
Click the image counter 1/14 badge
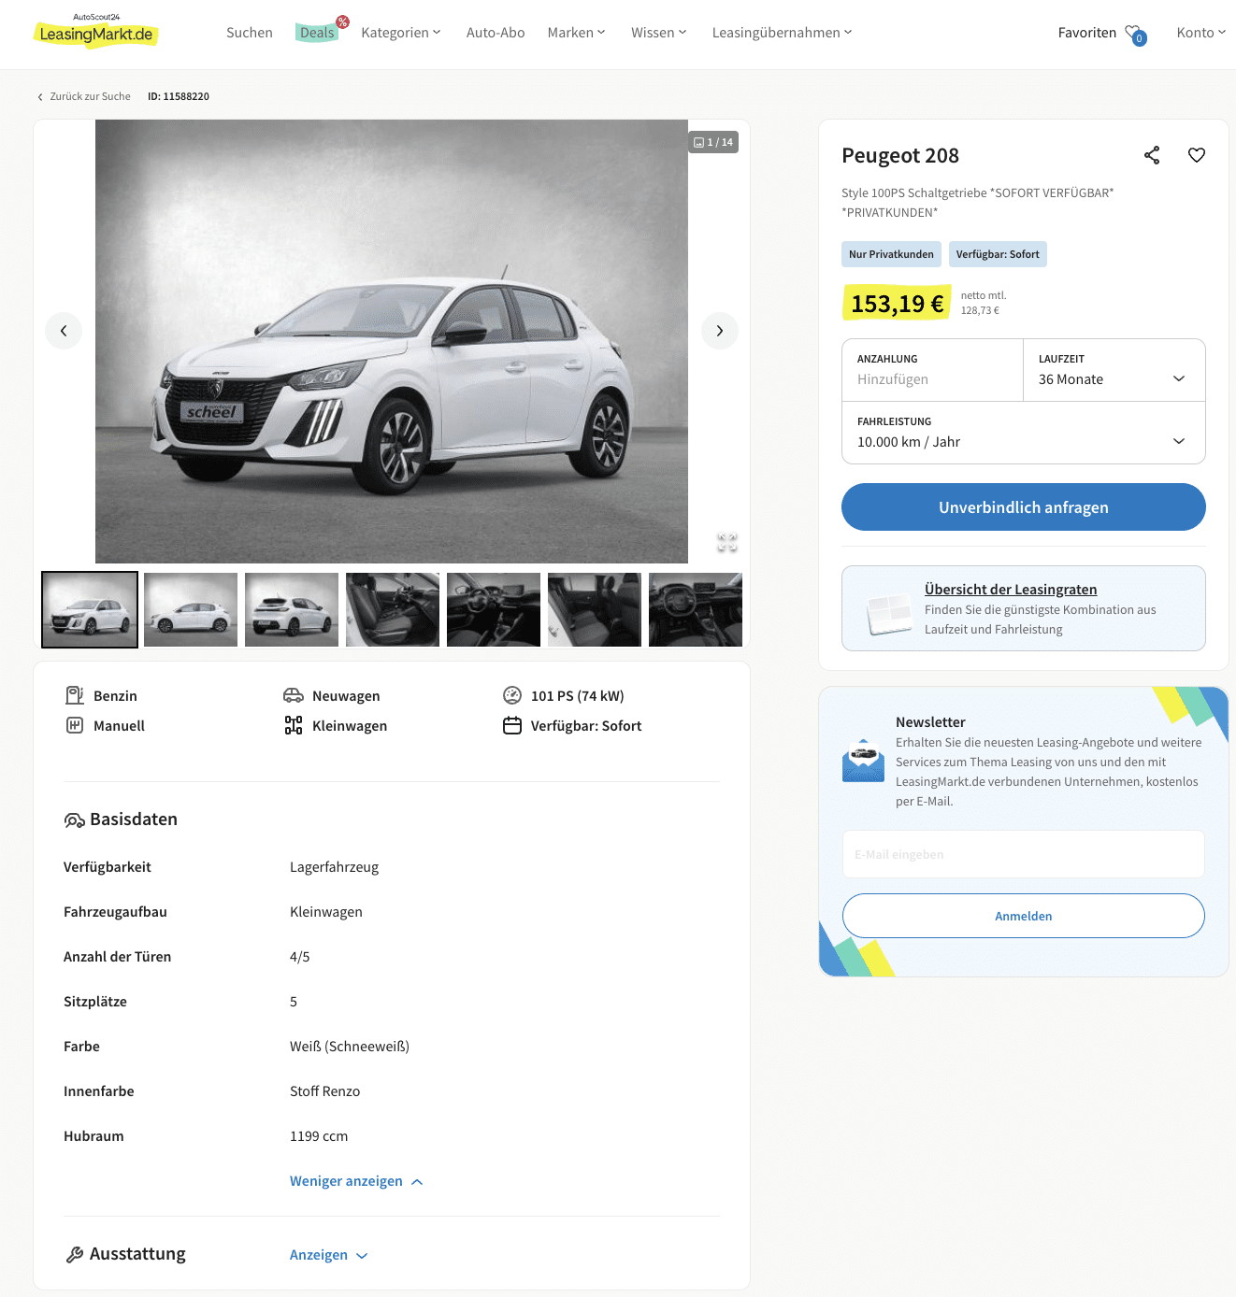coord(713,142)
